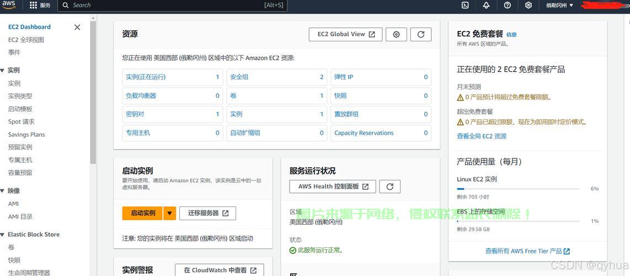630x276 pixels.
Task: Expand the 启动实例 split-button arrow
Action: click(x=169, y=213)
